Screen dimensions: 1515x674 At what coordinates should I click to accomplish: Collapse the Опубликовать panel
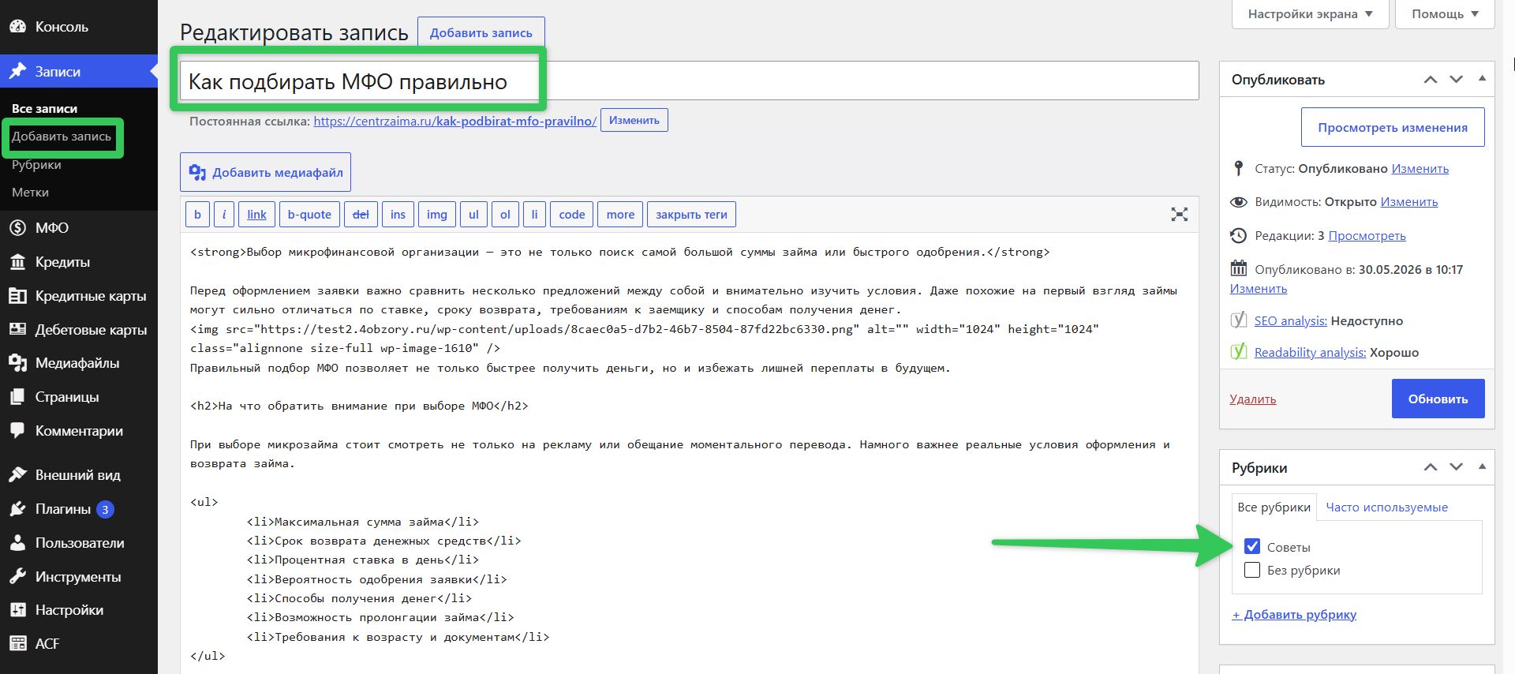[1482, 78]
